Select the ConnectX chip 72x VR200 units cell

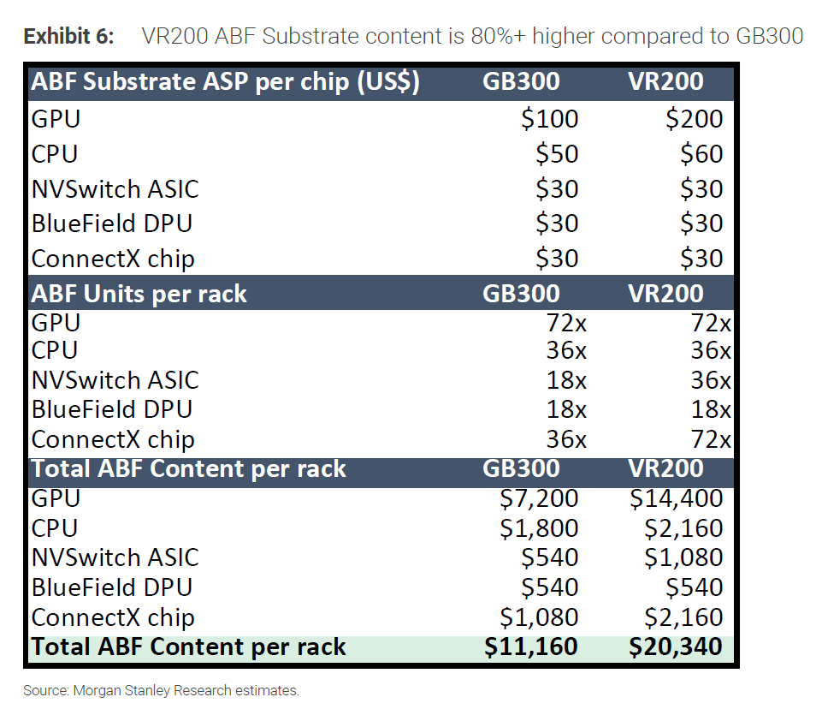tap(711, 439)
